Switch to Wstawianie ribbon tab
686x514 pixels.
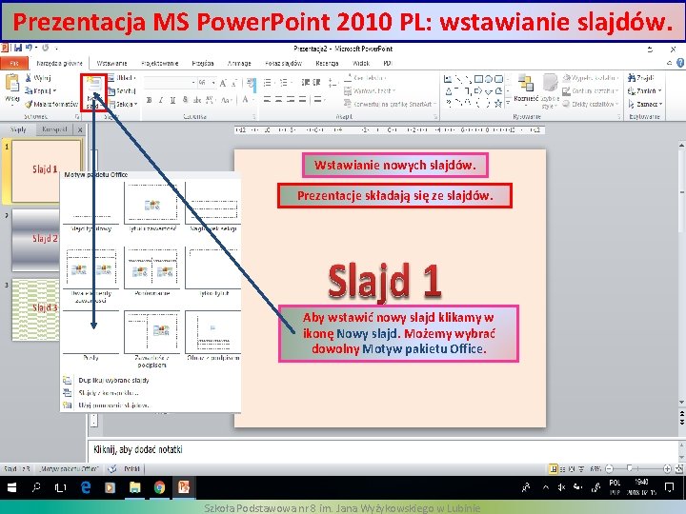pos(112,64)
